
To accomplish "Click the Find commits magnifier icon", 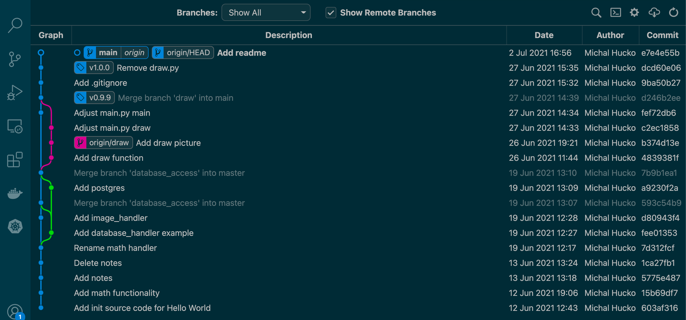I will pos(596,13).
